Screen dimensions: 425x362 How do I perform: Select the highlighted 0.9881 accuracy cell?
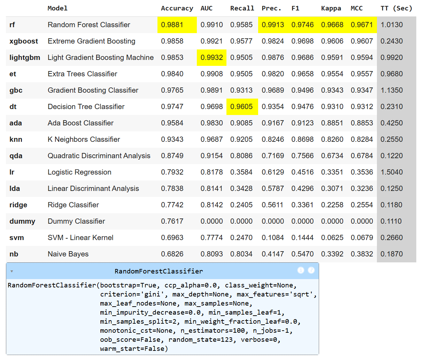coord(172,25)
